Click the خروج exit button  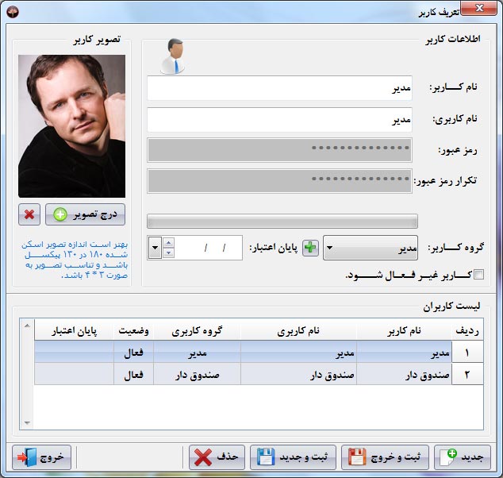click(41, 457)
